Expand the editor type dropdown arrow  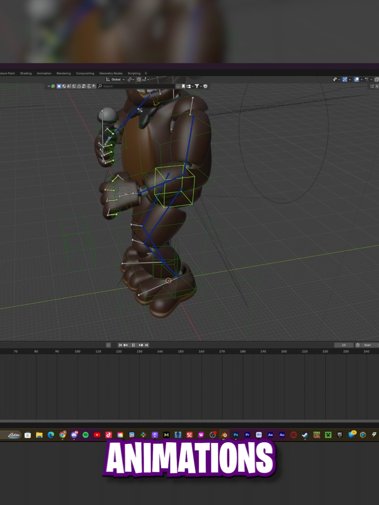(x=49, y=86)
